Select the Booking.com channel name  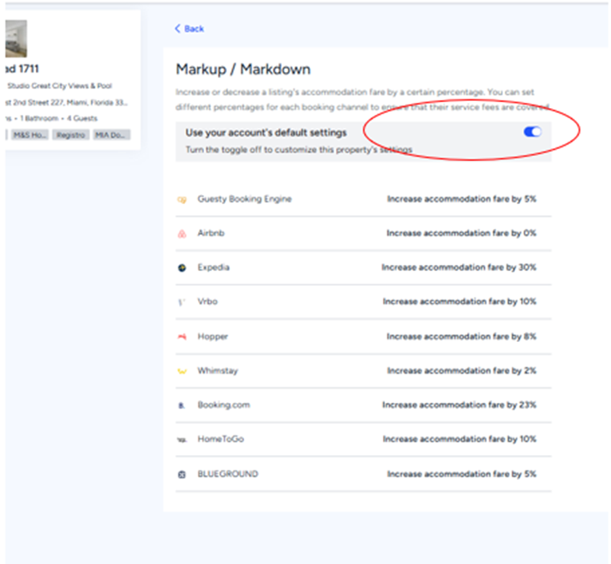coord(224,405)
